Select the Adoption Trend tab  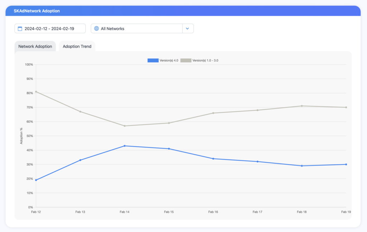[77, 46]
